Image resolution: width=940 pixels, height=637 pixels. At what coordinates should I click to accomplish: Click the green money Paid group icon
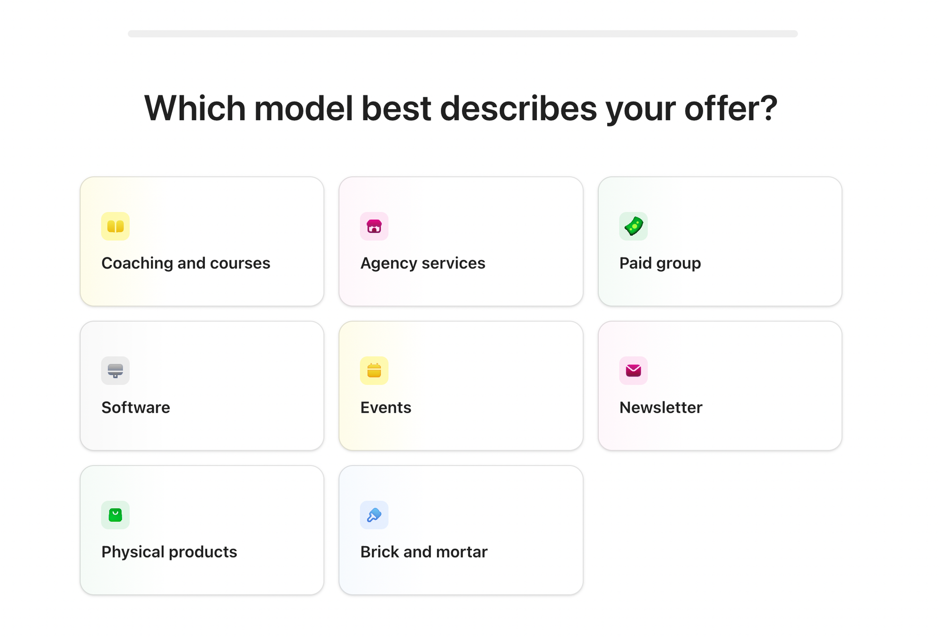633,226
